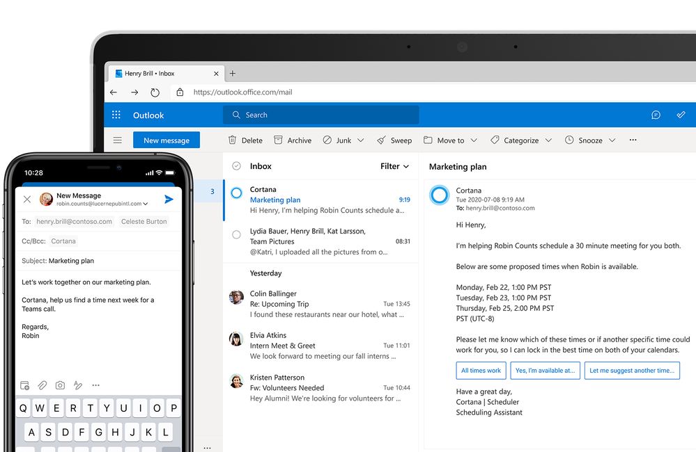Open Colin Ballinger's Re: Upcoming Trip email
The height and width of the screenshot is (452, 696).
coord(321,304)
